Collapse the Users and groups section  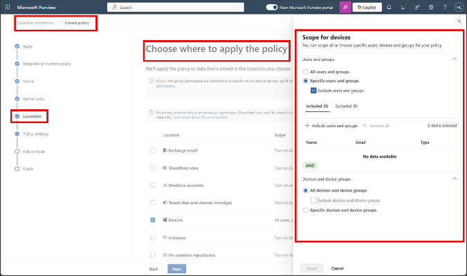(455, 59)
